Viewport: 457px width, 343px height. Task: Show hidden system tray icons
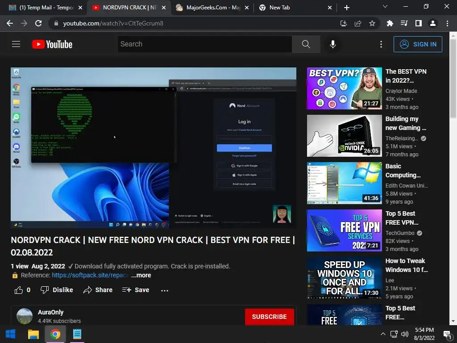point(383,334)
